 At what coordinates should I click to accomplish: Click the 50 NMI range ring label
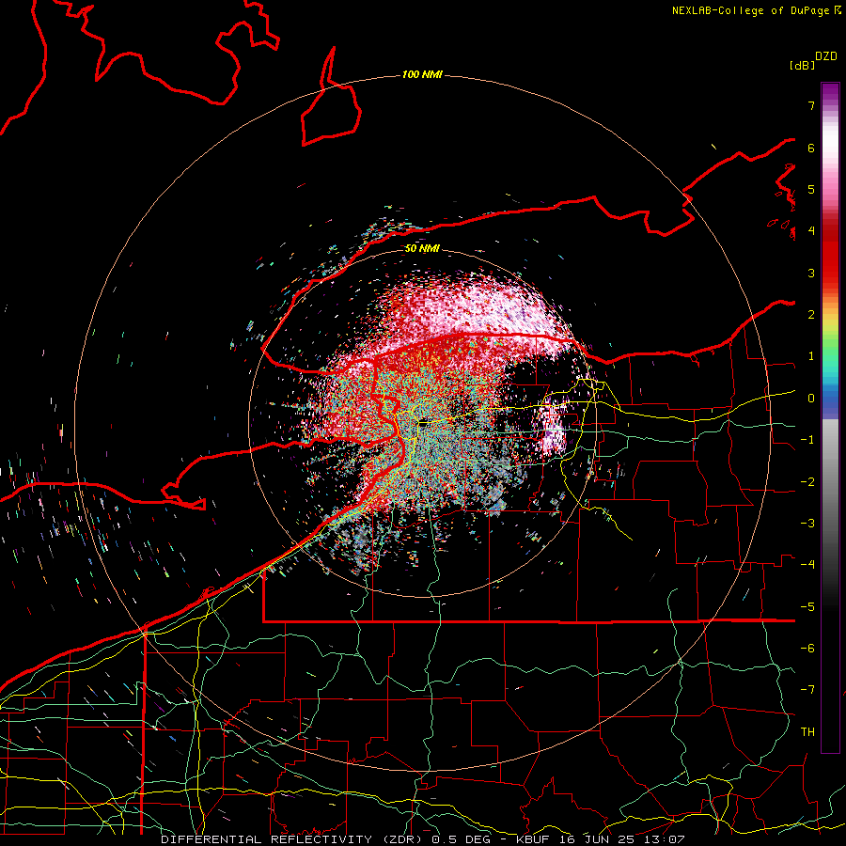[x=422, y=248]
